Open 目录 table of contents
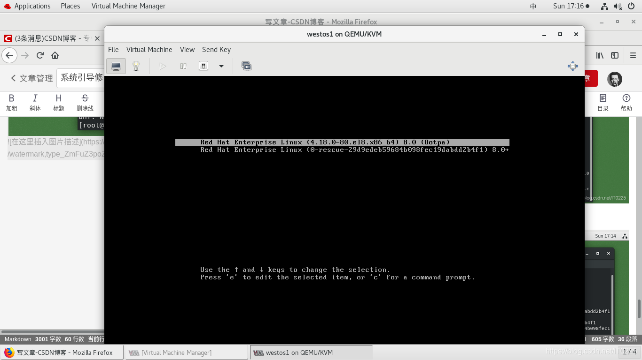Image resolution: width=642 pixels, height=360 pixels. point(603,103)
